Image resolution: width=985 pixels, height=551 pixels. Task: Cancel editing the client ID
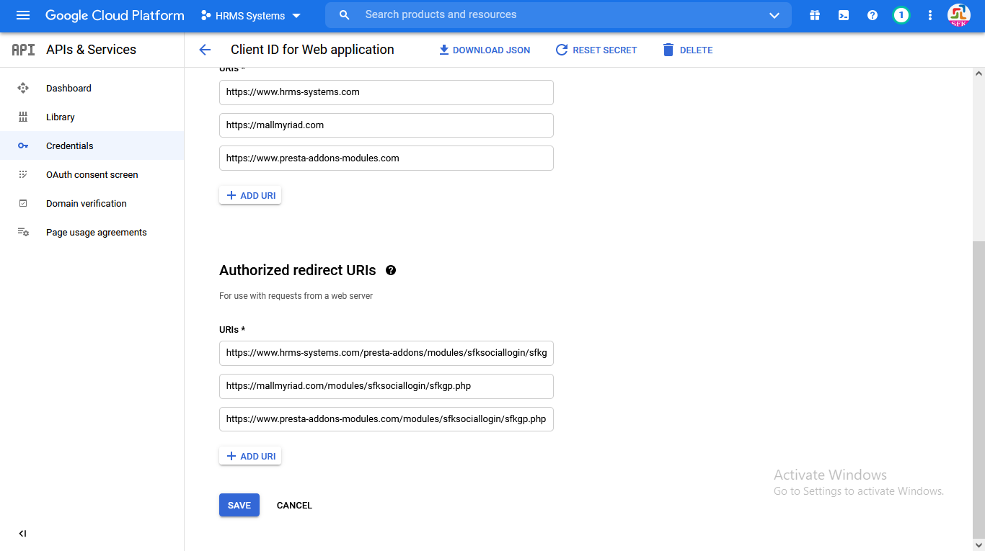click(294, 505)
